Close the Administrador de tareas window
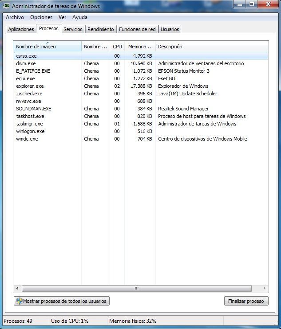Screen dimensions: 281x329 pyautogui.click(x=268, y=4)
